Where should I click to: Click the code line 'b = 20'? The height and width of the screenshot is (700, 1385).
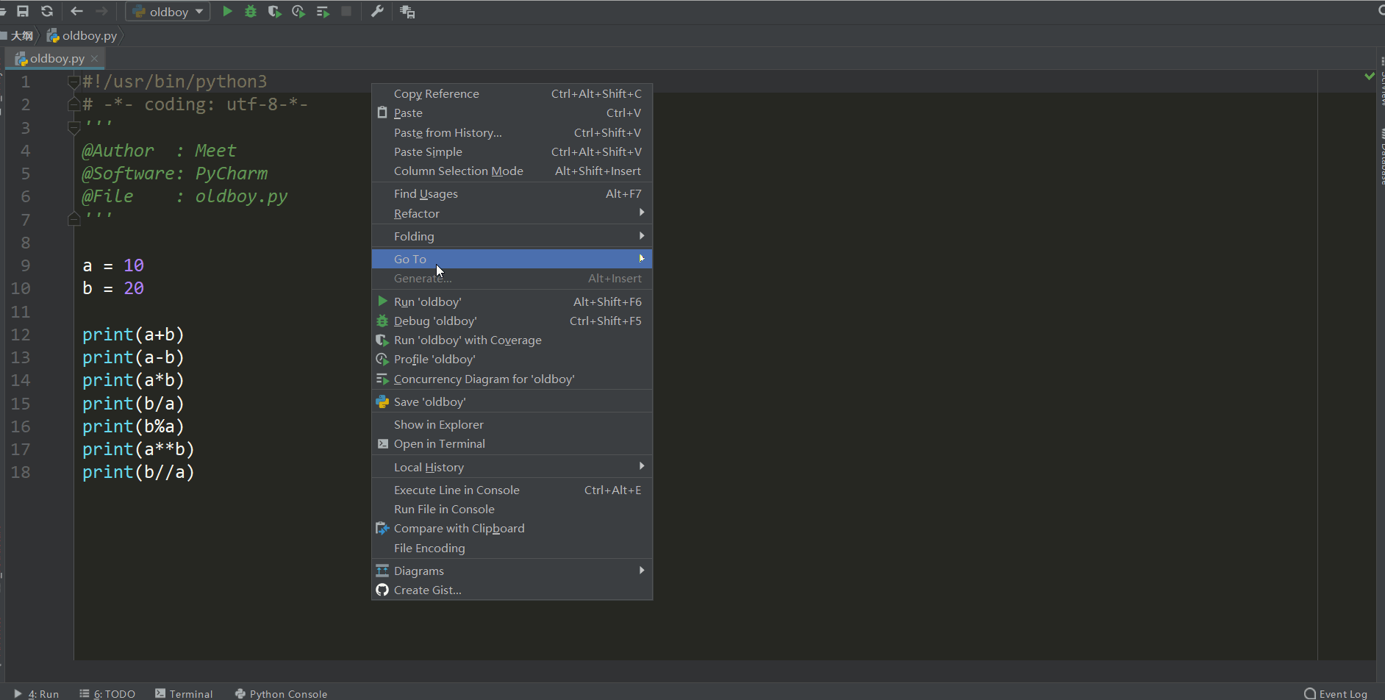(113, 288)
